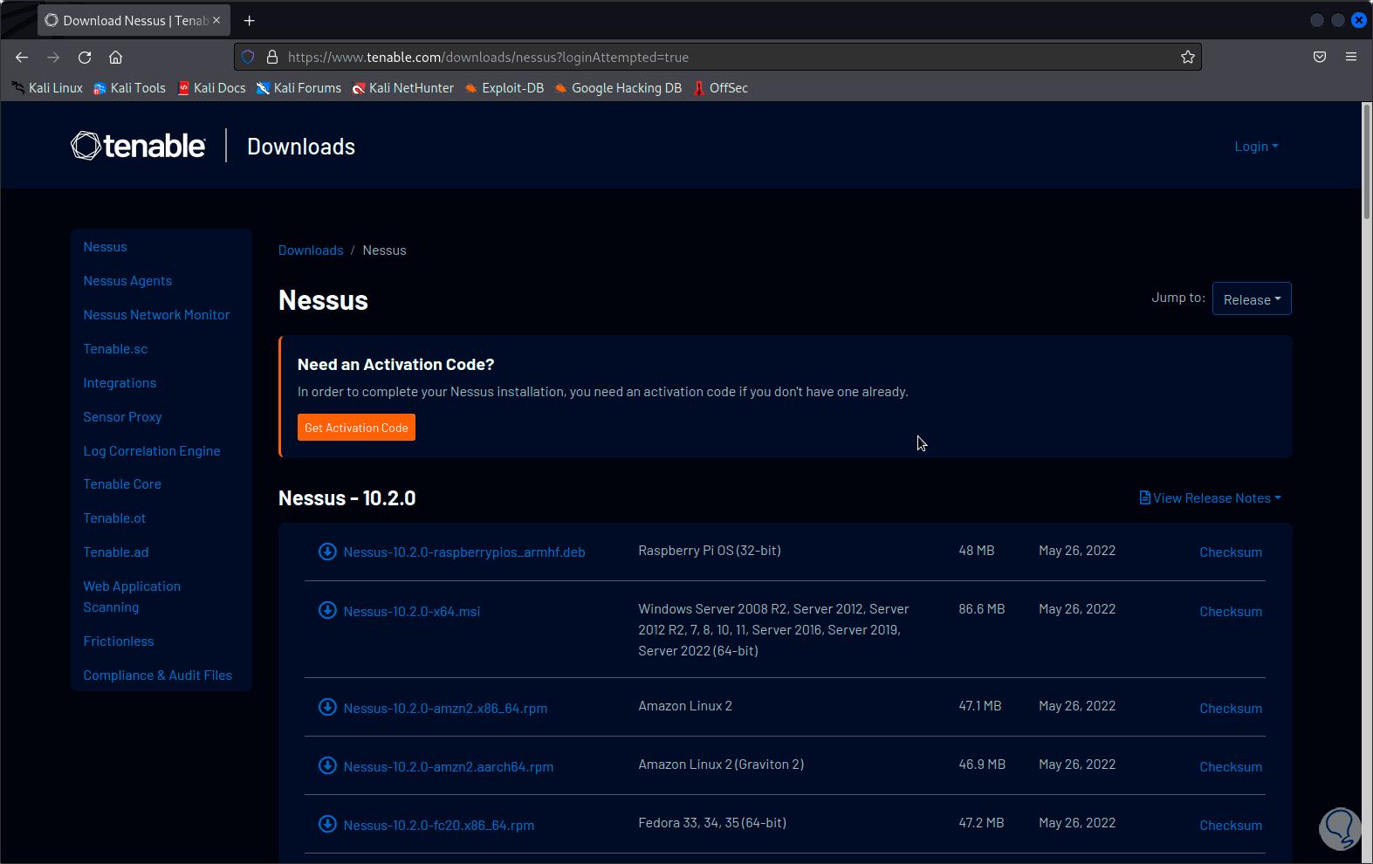Click the browser back arrow
The width and height of the screenshot is (1373, 864).
[22, 58]
